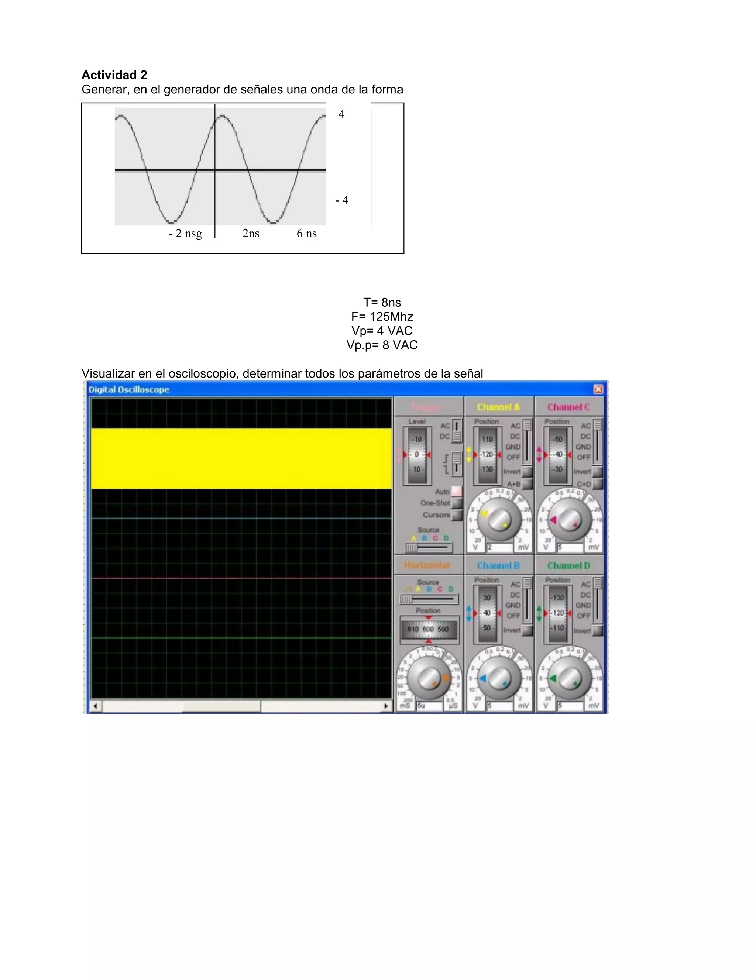The image size is (756, 978).
Task: Click the Channel C Position thumbwheel
Action: [x=558, y=455]
